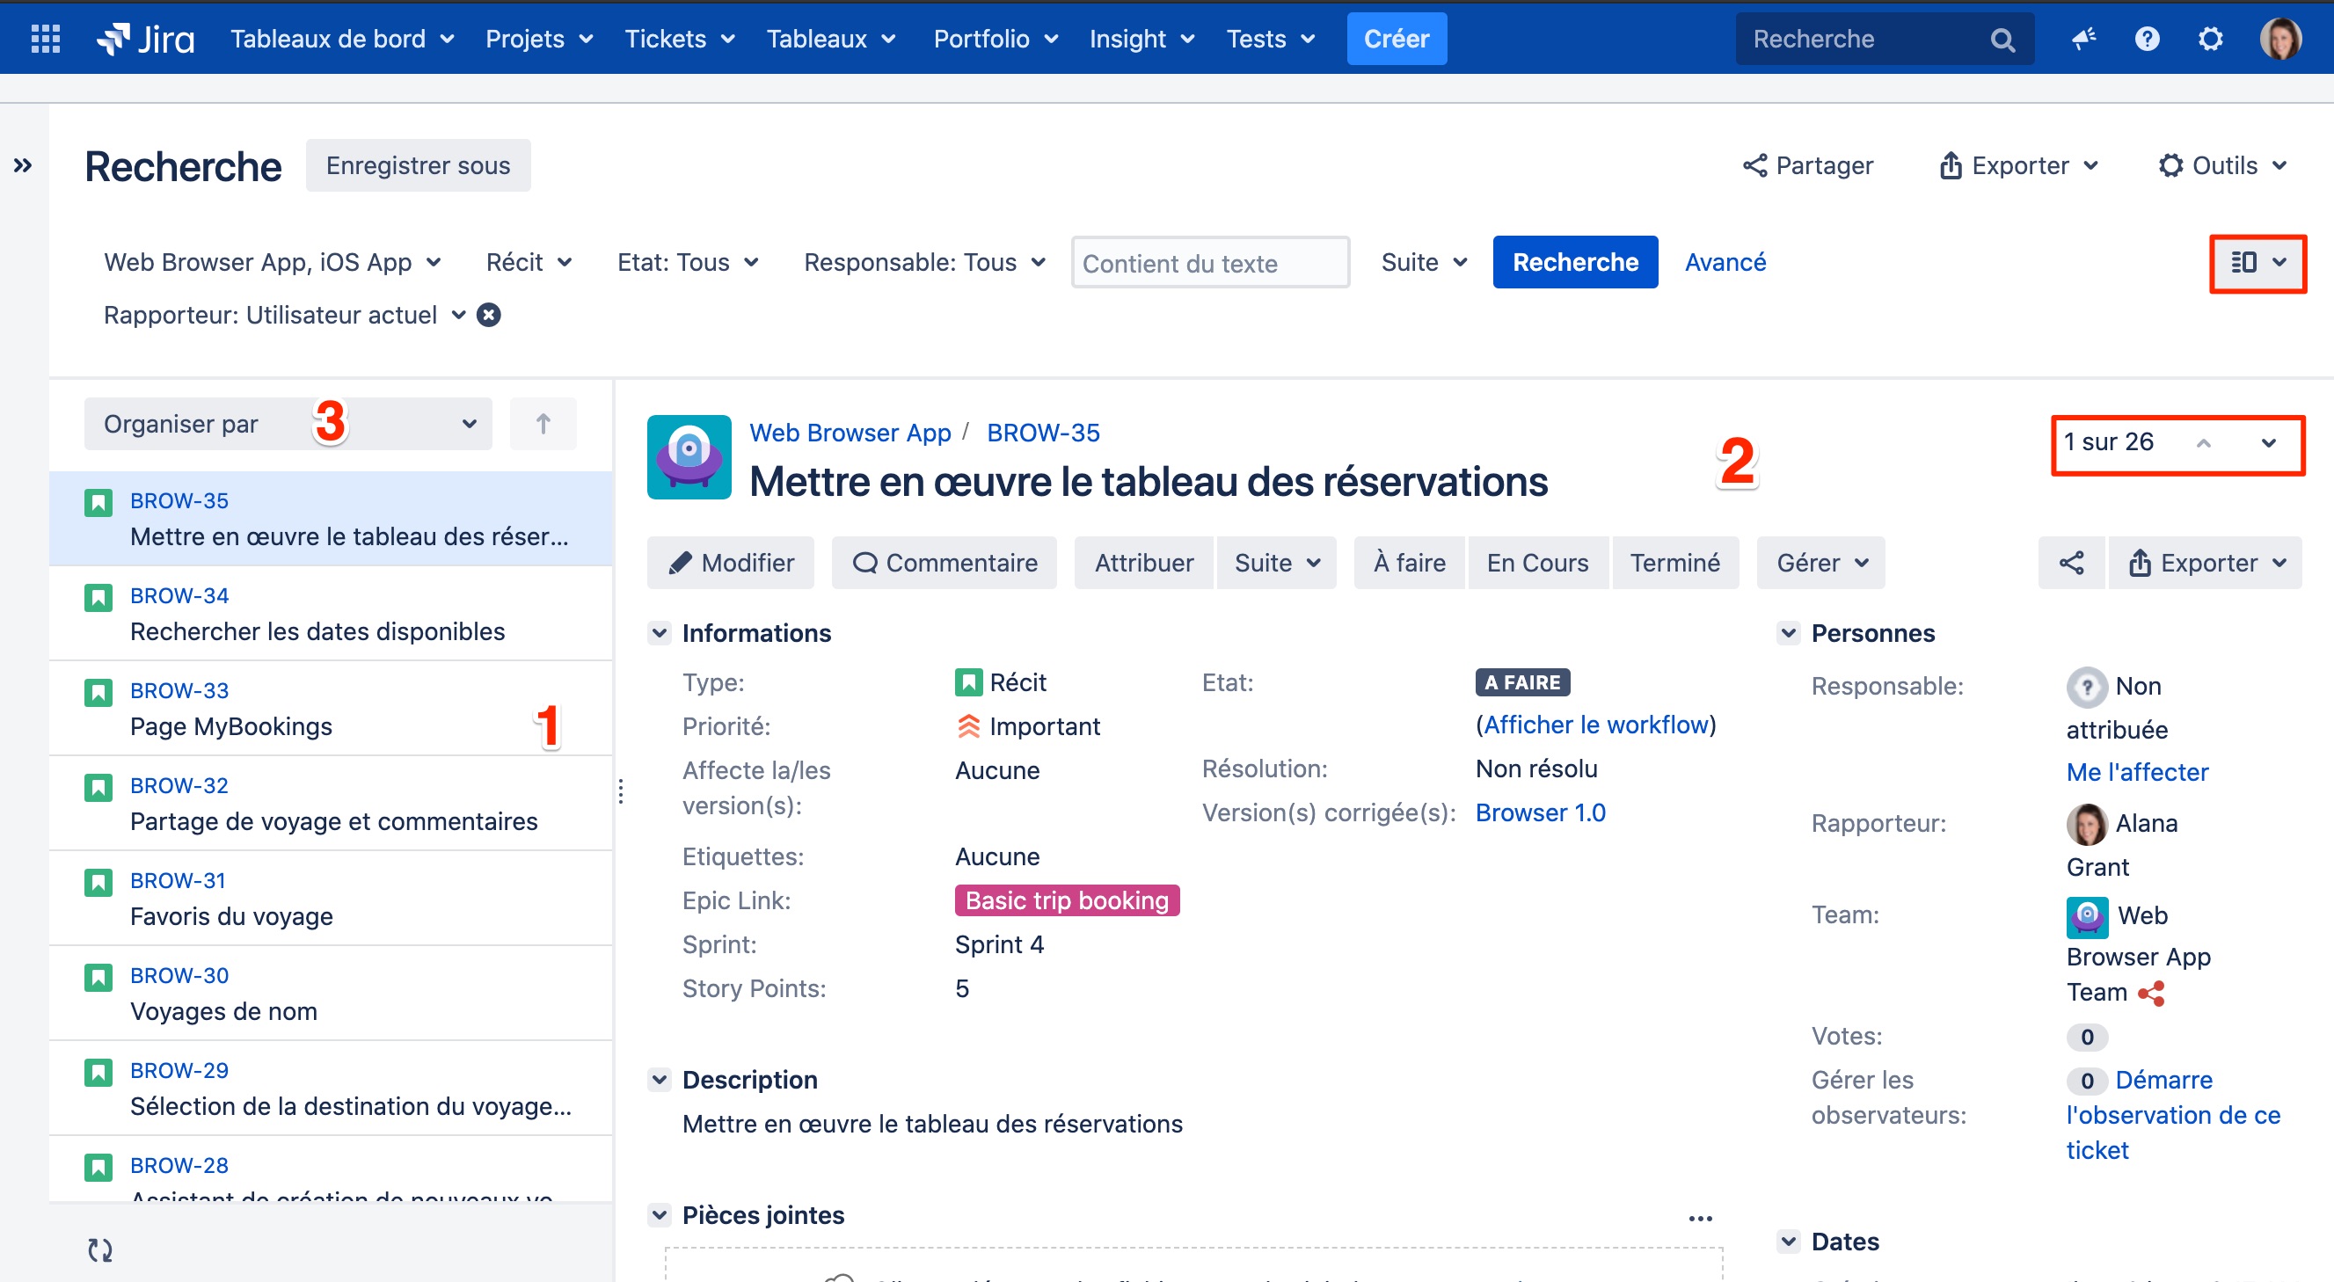Open the Projets menu
The width and height of the screenshot is (2334, 1282).
click(x=538, y=39)
